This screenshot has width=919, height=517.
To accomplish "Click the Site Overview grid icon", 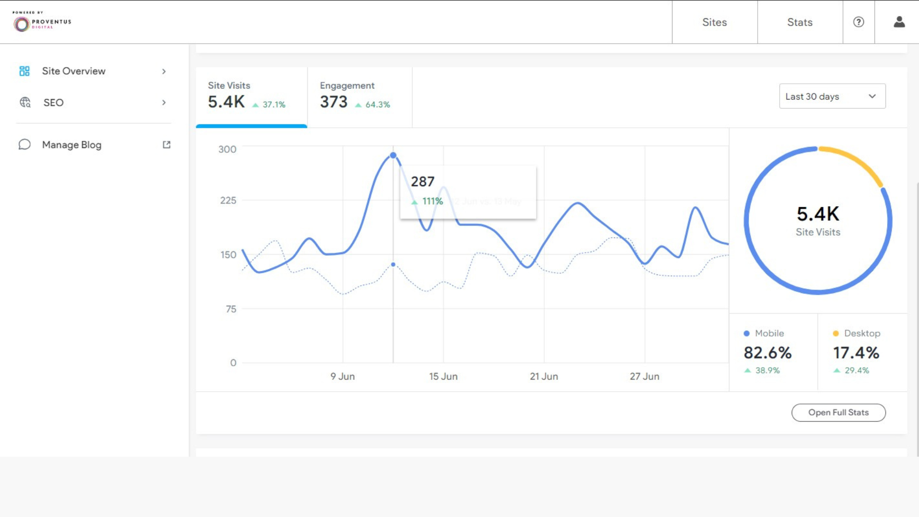I will pos(24,71).
